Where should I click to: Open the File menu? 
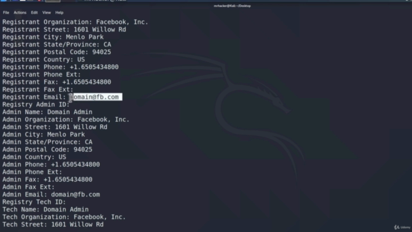(6, 13)
